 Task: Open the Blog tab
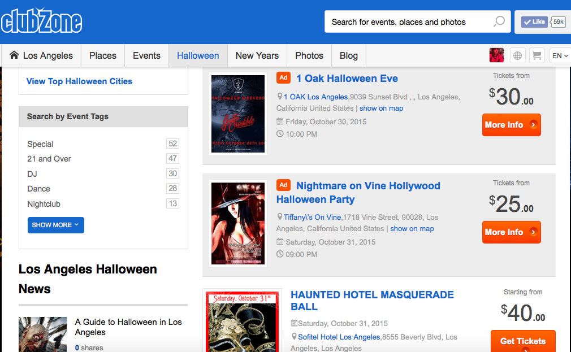tap(348, 56)
